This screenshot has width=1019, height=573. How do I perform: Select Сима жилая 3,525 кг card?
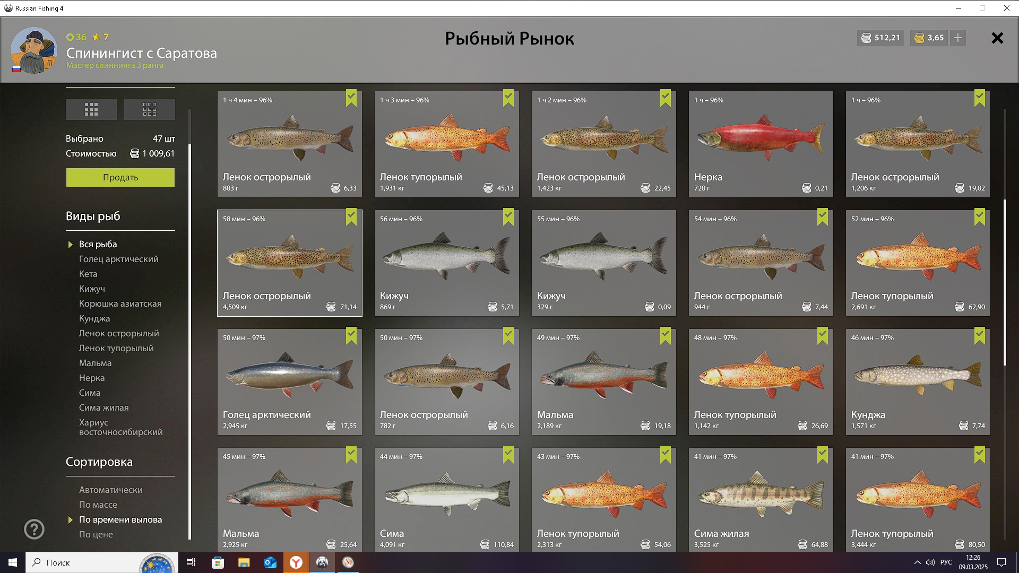(761, 500)
